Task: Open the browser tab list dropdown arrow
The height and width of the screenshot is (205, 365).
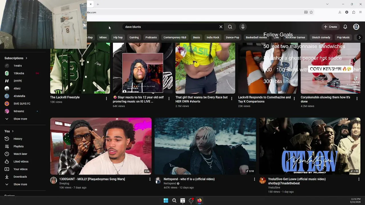Action: (327, 4)
